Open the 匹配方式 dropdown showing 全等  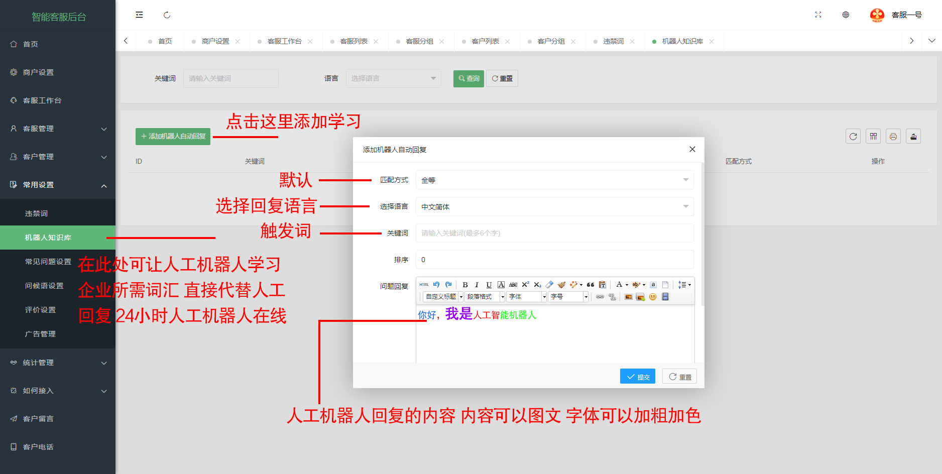[x=554, y=180]
